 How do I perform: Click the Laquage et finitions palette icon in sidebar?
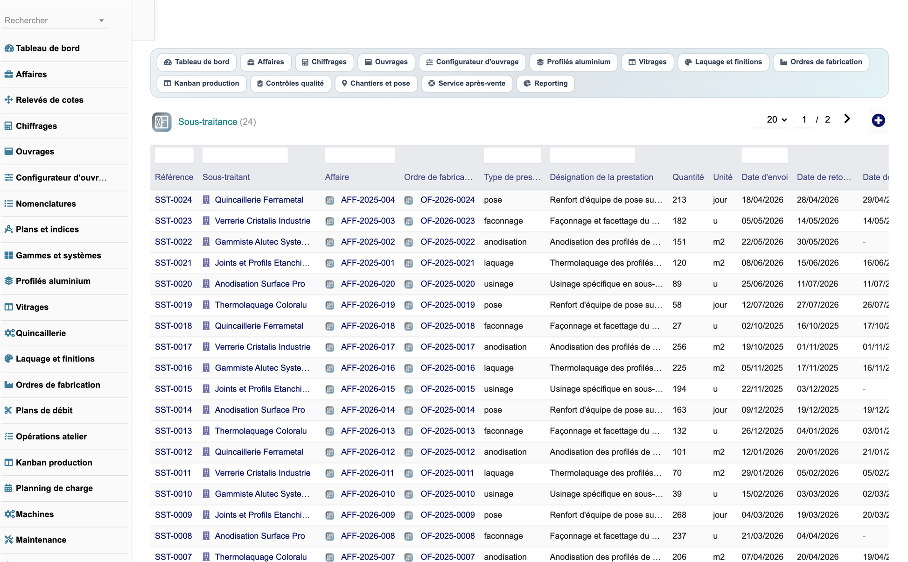(x=9, y=359)
